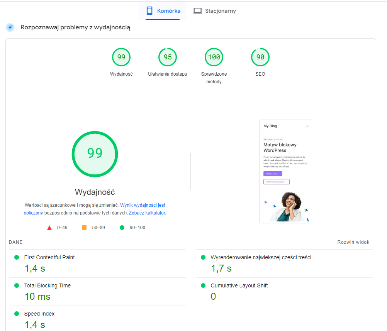
Task: Open the Ułatwienia dostępu gauge showing 95
Action: click(168, 57)
